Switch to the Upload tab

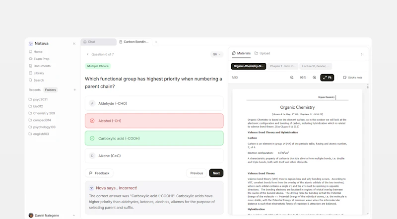pos(263,53)
